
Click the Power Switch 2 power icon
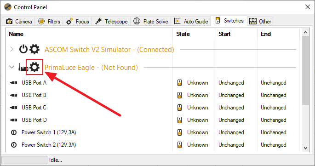coord(14,145)
